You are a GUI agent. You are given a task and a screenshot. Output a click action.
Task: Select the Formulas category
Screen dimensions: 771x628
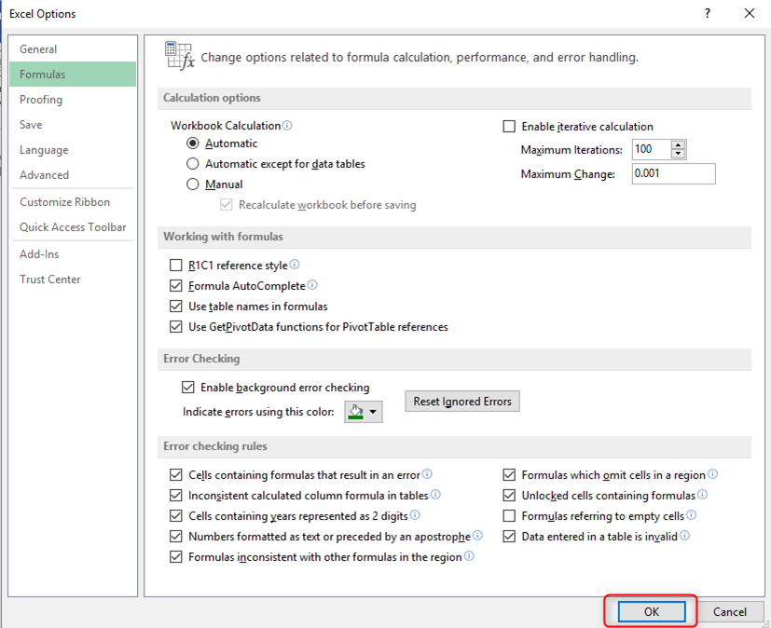click(73, 75)
